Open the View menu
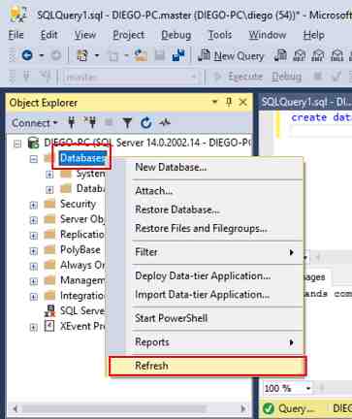 click(x=85, y=35)
